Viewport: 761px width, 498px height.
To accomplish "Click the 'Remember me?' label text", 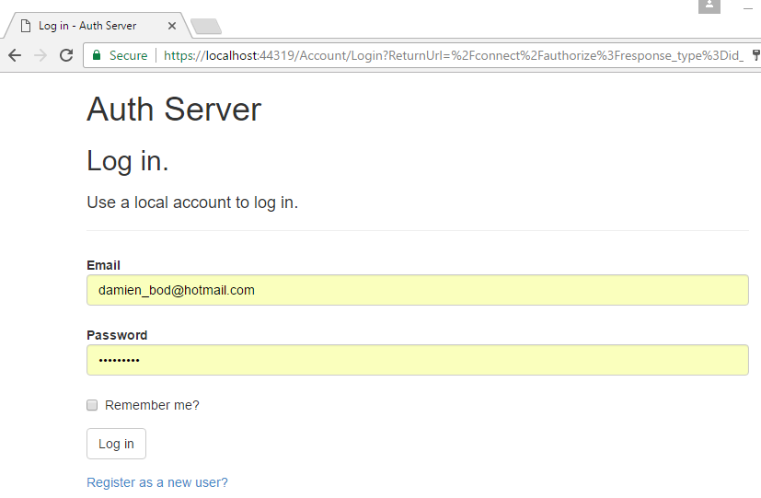I will pos(152,405).
